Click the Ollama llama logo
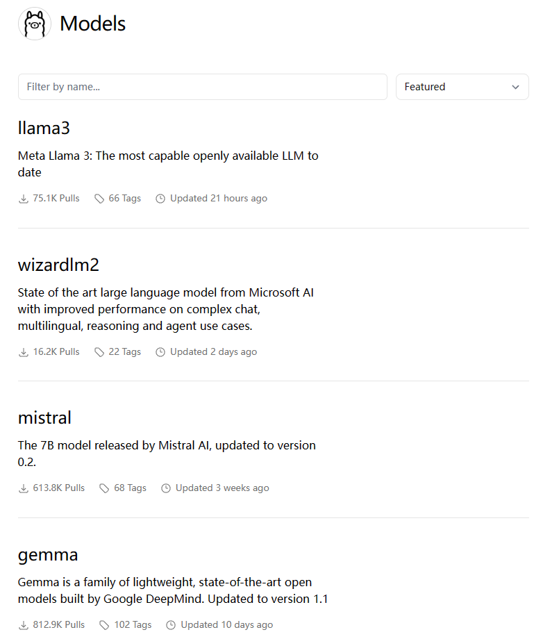The width and height of the screenshot is (534, 639). point(34,24)
